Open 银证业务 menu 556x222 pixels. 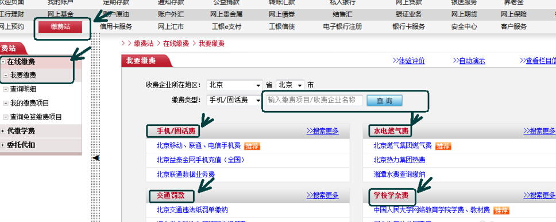pos(408,14)
